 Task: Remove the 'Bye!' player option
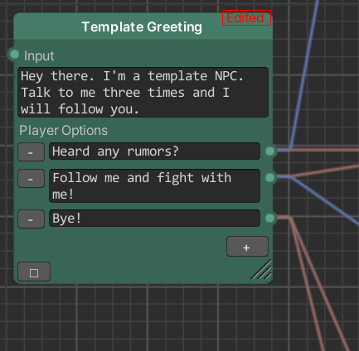(32, 219)
